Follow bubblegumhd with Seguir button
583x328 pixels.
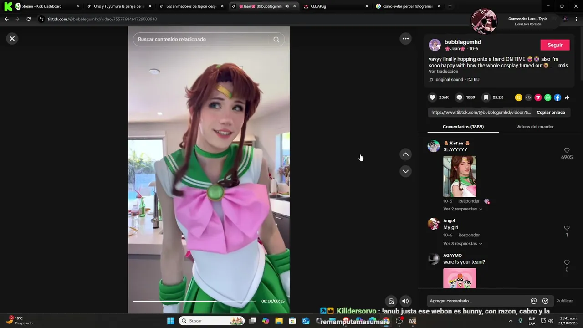pos(555,45)
